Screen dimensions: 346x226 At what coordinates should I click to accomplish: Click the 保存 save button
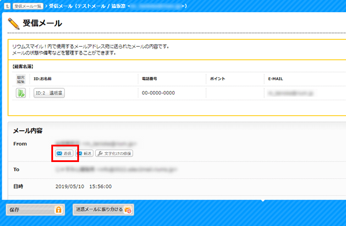coord(35,209)
